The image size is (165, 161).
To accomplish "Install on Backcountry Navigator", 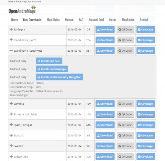I will [x=59, y=77].
